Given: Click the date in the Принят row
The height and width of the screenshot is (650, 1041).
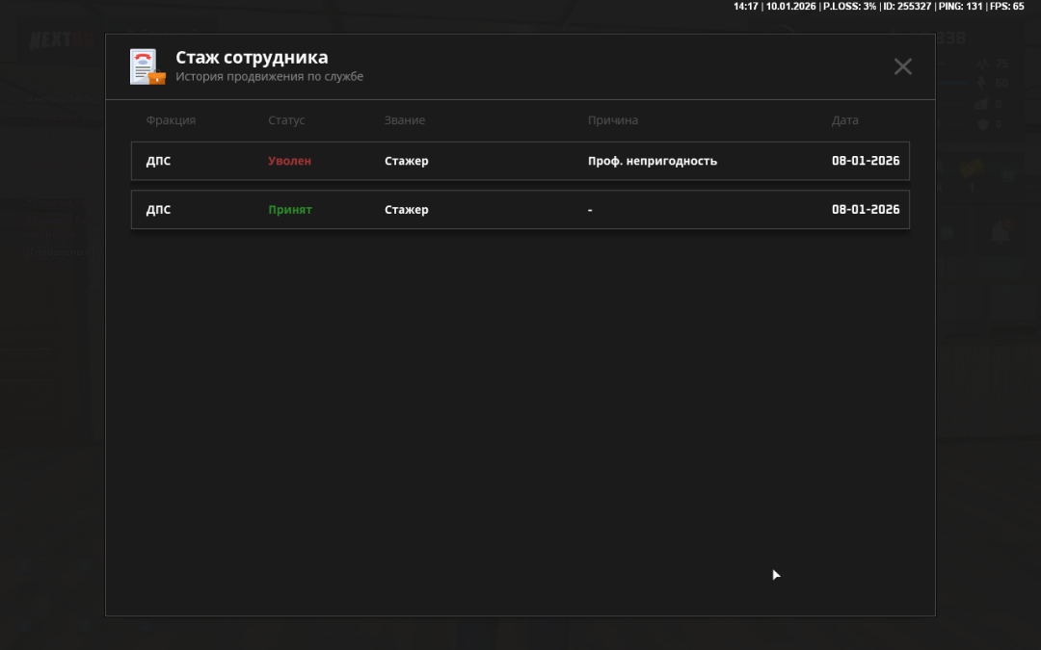Looking at the screenshot, I should (x=865, y=210).
